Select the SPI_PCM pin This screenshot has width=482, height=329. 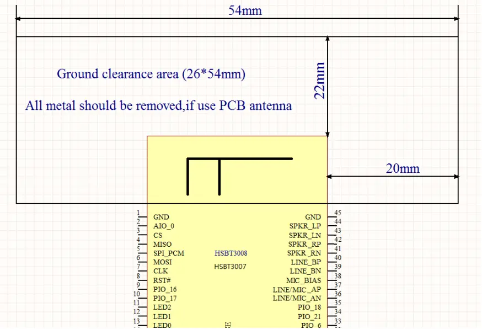pyautogui.click(x=168, y=253)
